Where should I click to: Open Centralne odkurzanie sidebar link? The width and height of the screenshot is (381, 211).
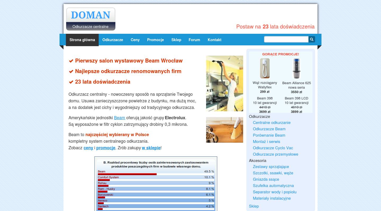[x=272, y=123]
